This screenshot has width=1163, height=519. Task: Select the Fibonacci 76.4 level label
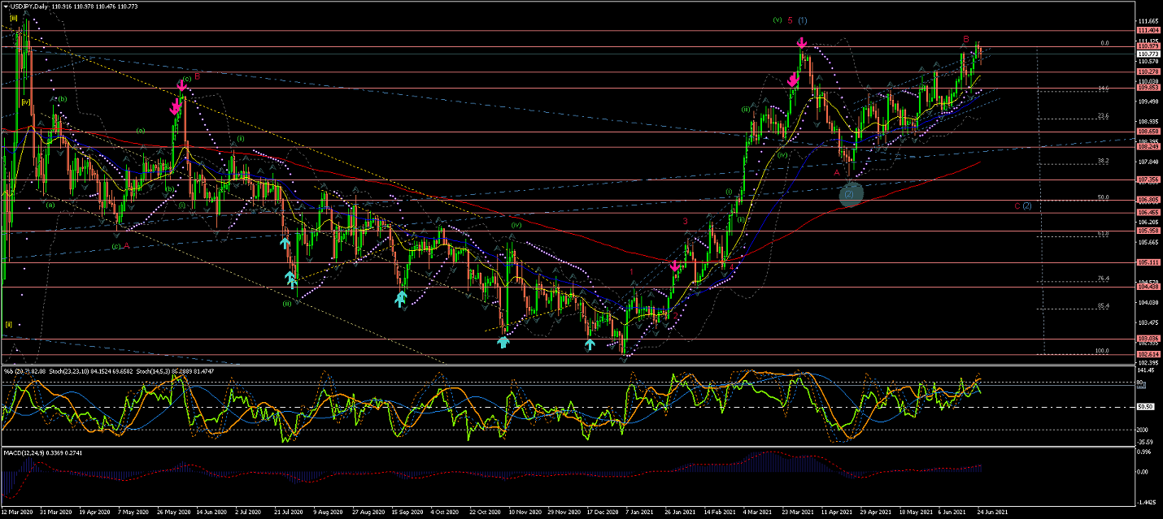pyautogui.click(x=1103, y=279)
